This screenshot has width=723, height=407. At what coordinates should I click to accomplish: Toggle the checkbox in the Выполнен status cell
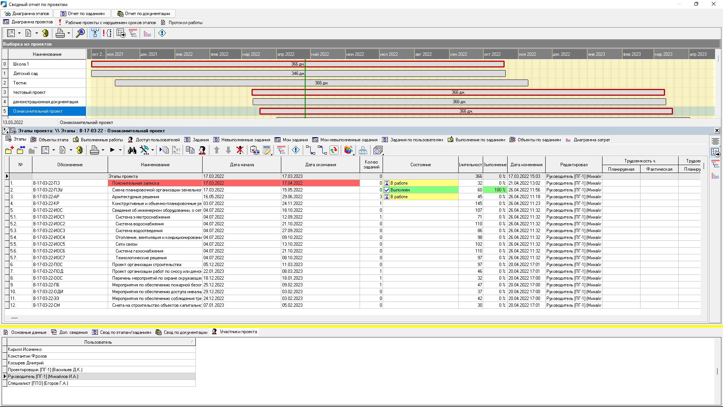click(x=386, y=190)
